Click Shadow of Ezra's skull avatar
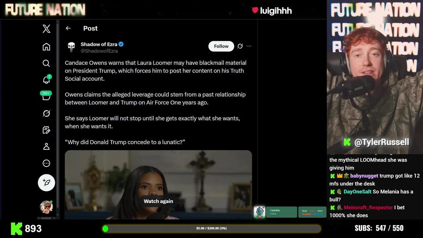Screen dimensions: 423x238 pos(71,47)
